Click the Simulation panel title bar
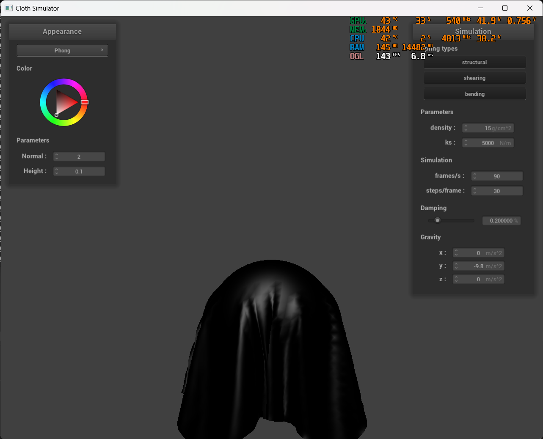The width and height of the screenshot is (543, 439). [x=473, y=31]
